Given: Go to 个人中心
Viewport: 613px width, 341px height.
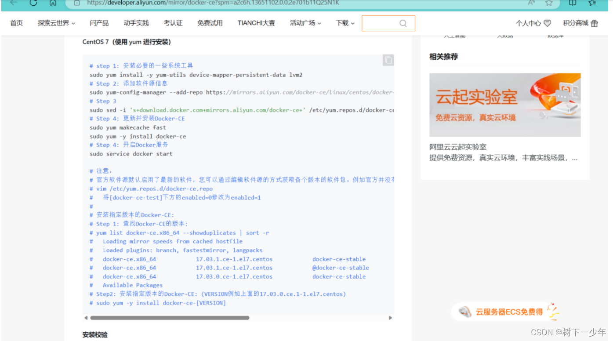Looking at the screenshot, I should [x=528, y=23].
